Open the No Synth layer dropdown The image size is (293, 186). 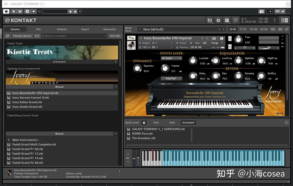click(x=171, y=58)
